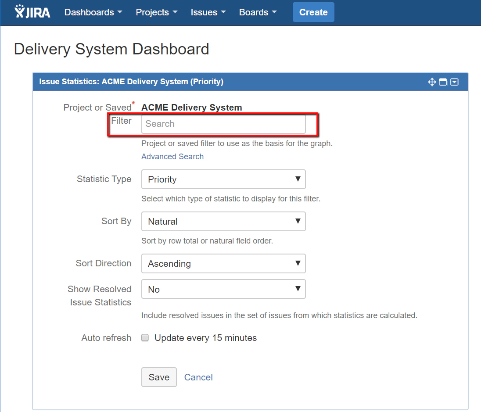
Task: Open the Statistic Type dropdown
Action: click(223, 179)
